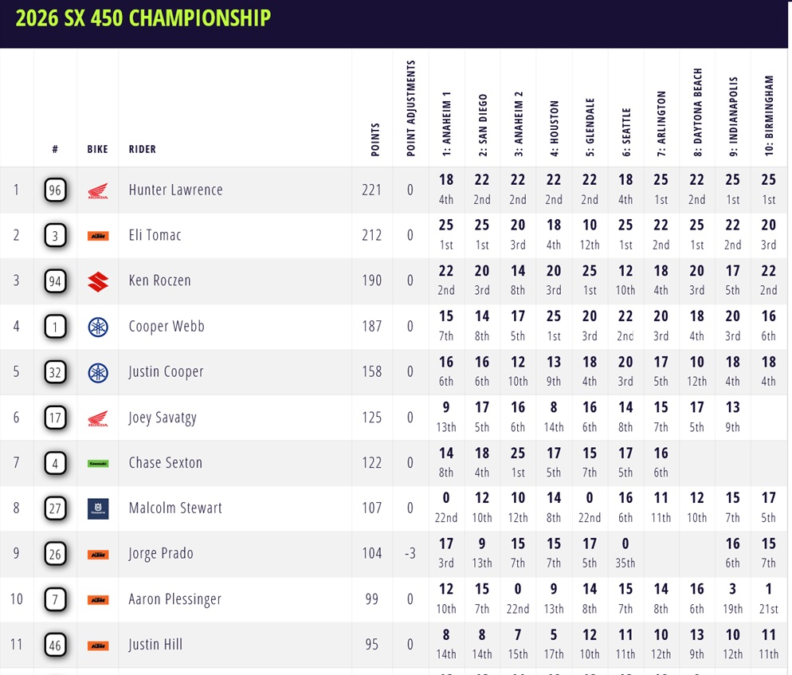
Task: Click Hunter Lawrence's Honda bike logo
Action: [x=97, y=190]
